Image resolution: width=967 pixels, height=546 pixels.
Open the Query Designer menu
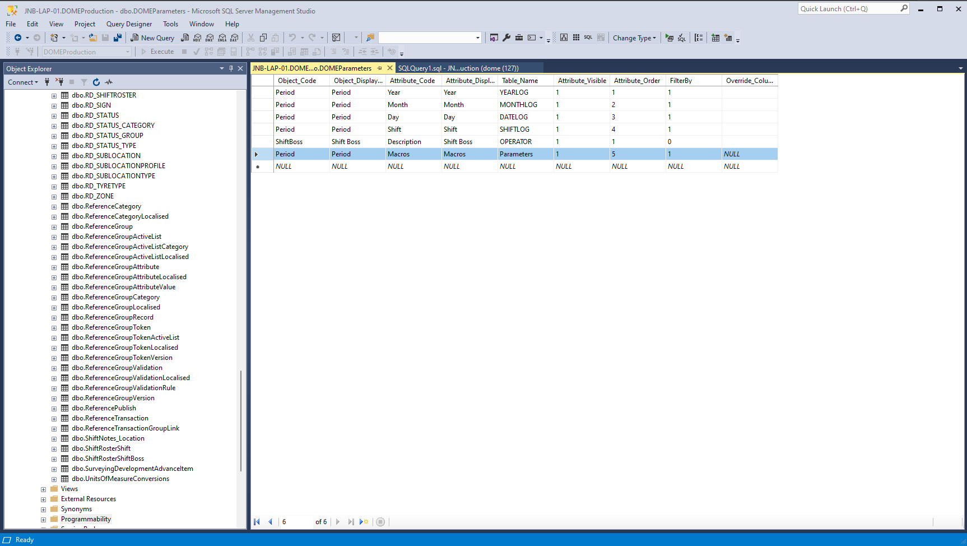pos(129,24)
